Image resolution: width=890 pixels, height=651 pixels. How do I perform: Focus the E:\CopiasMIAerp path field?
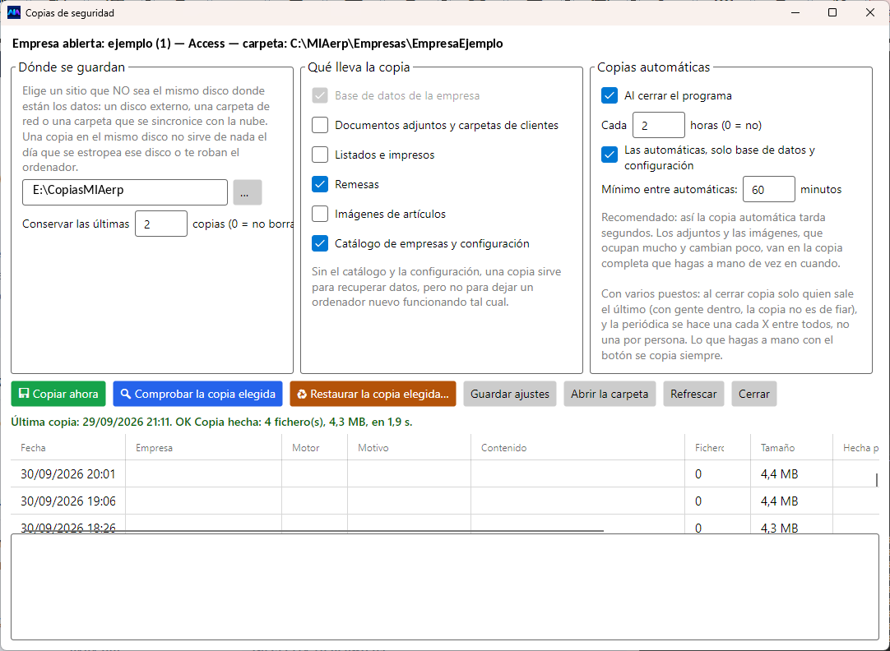pos(125,192)
